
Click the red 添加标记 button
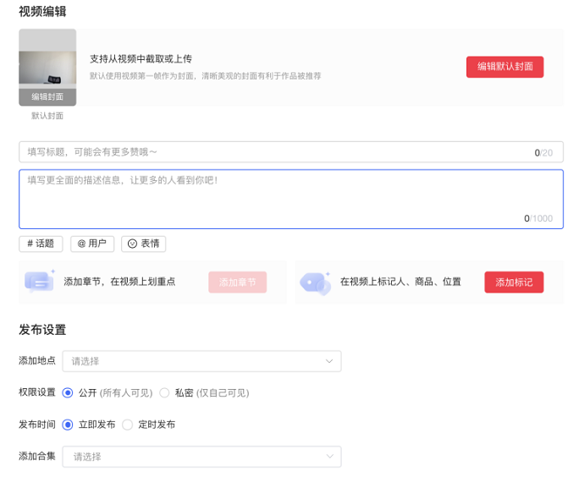click(514, 282)
